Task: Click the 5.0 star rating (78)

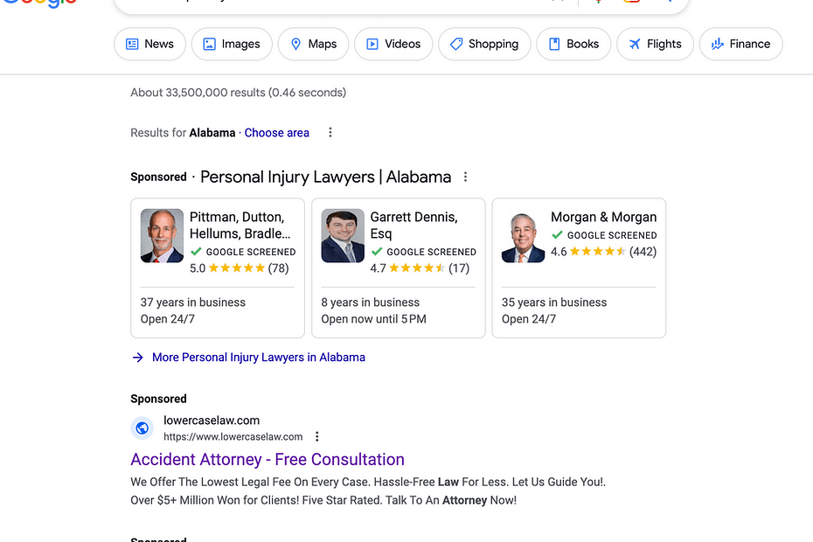Action: (x=239, y=268)
